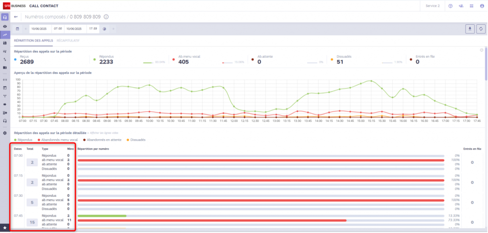The height and width of the screenshot is (233, 488).
Task: Go to next period arrow
Action: [113, 29]
